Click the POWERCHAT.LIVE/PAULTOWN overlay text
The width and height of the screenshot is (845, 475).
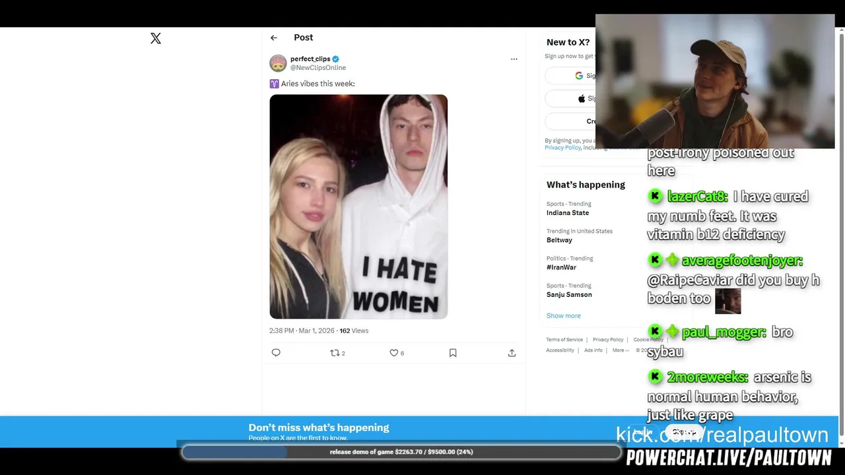(x=729, y=458)
